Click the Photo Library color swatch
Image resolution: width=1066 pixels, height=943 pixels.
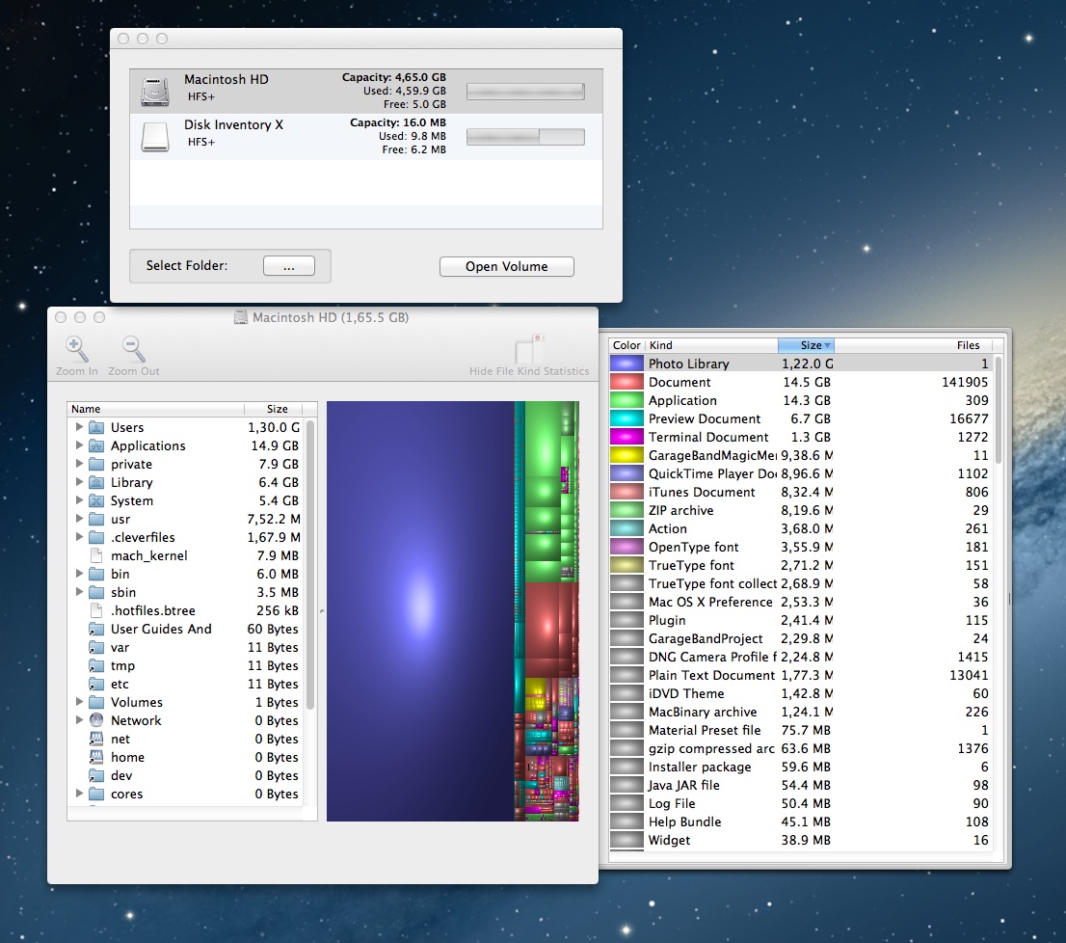tap(626, 364)
